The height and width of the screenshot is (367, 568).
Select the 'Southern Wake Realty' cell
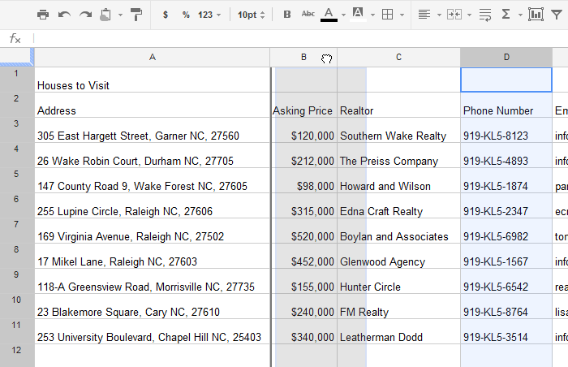pos(399,130)
